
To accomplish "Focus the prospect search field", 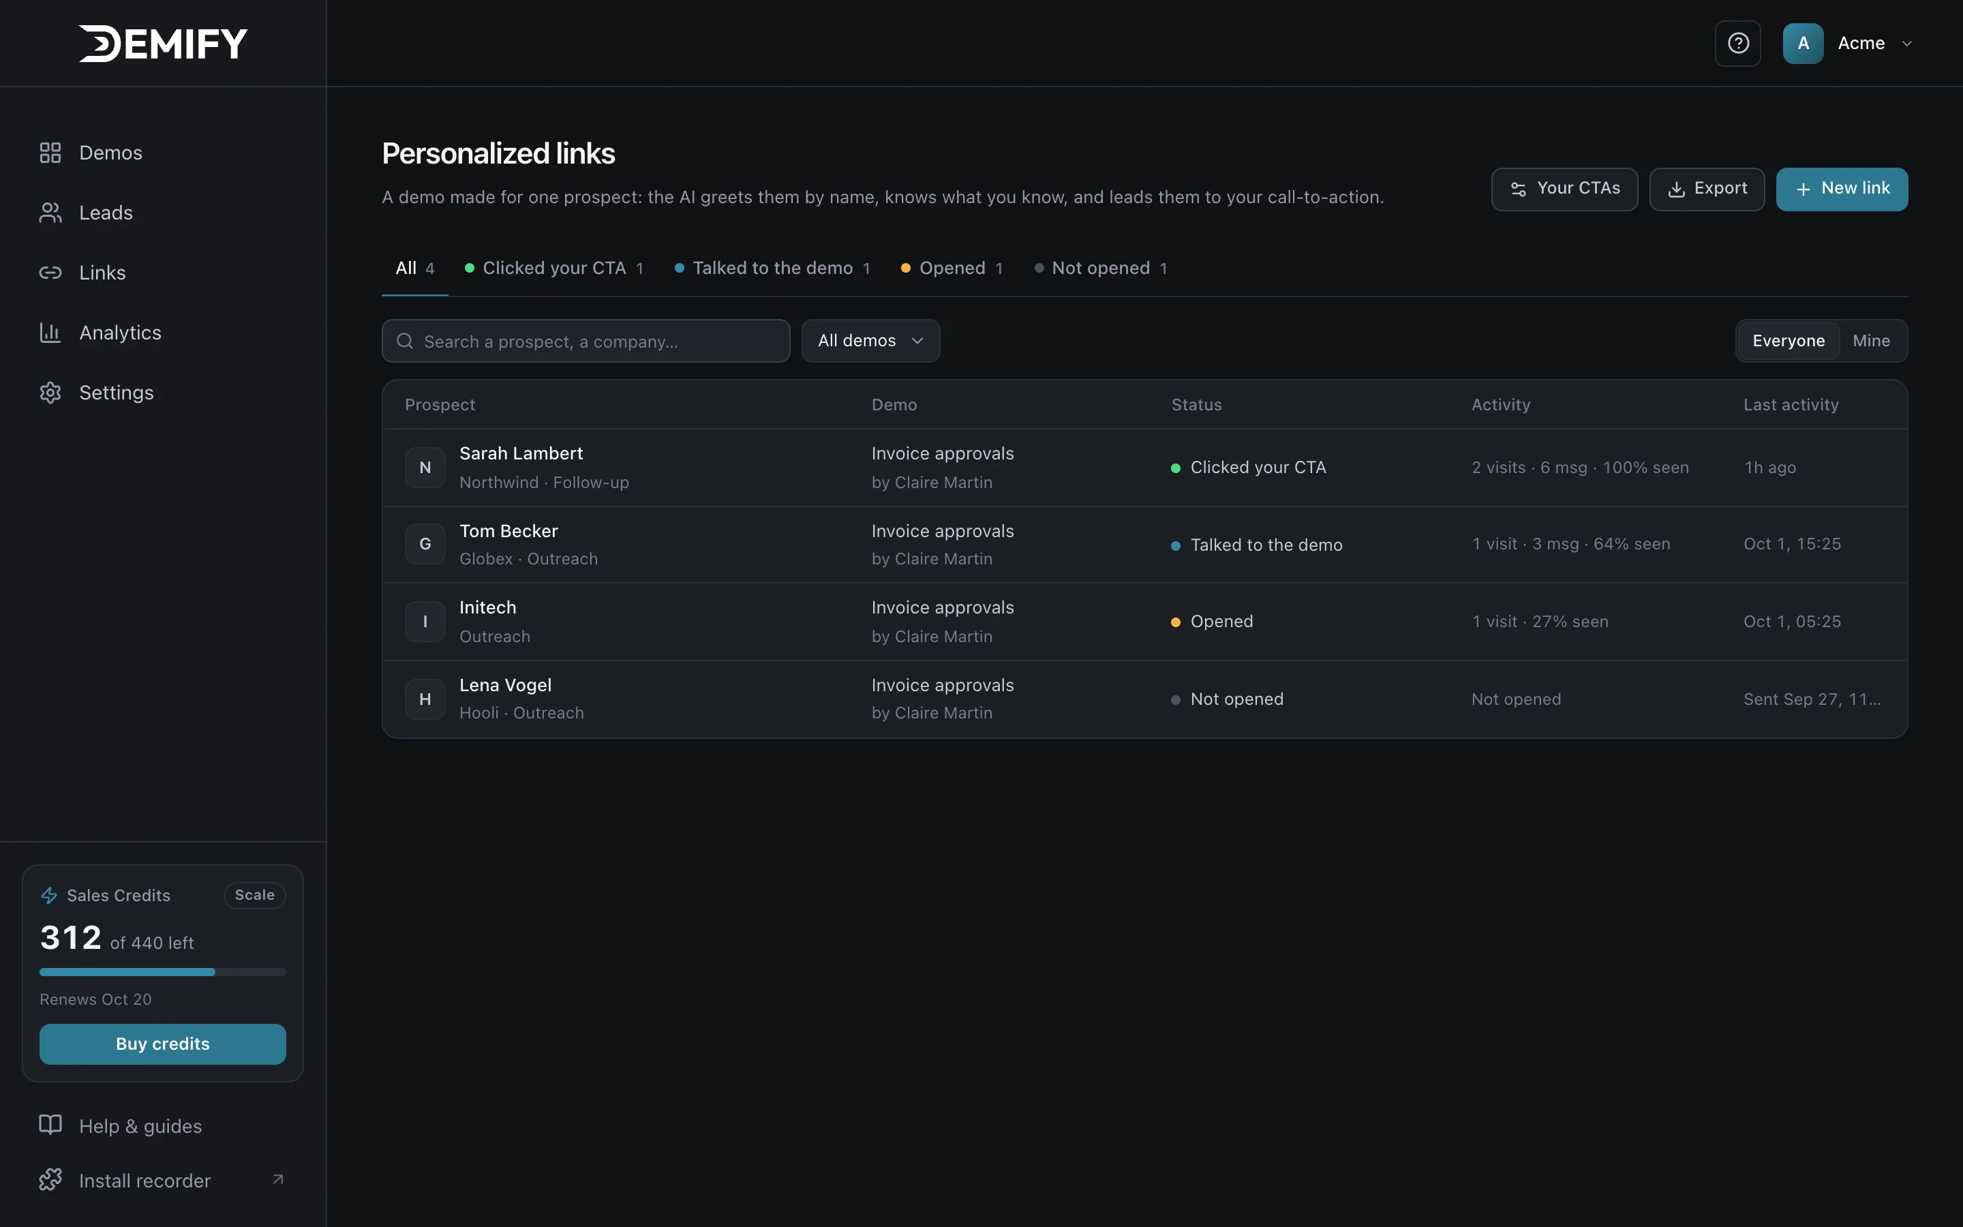I will point(585,341).
